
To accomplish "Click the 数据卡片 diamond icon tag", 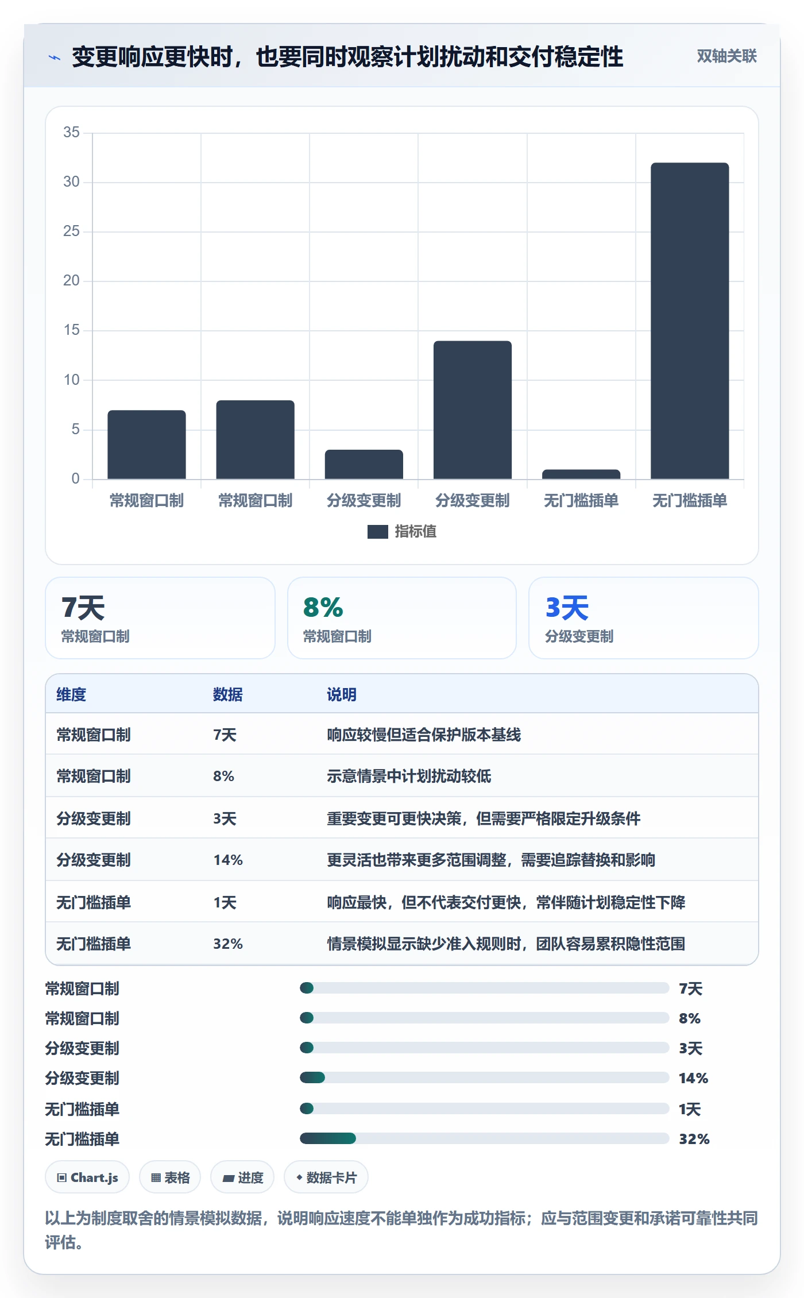I will click(x=326, y=1177).
